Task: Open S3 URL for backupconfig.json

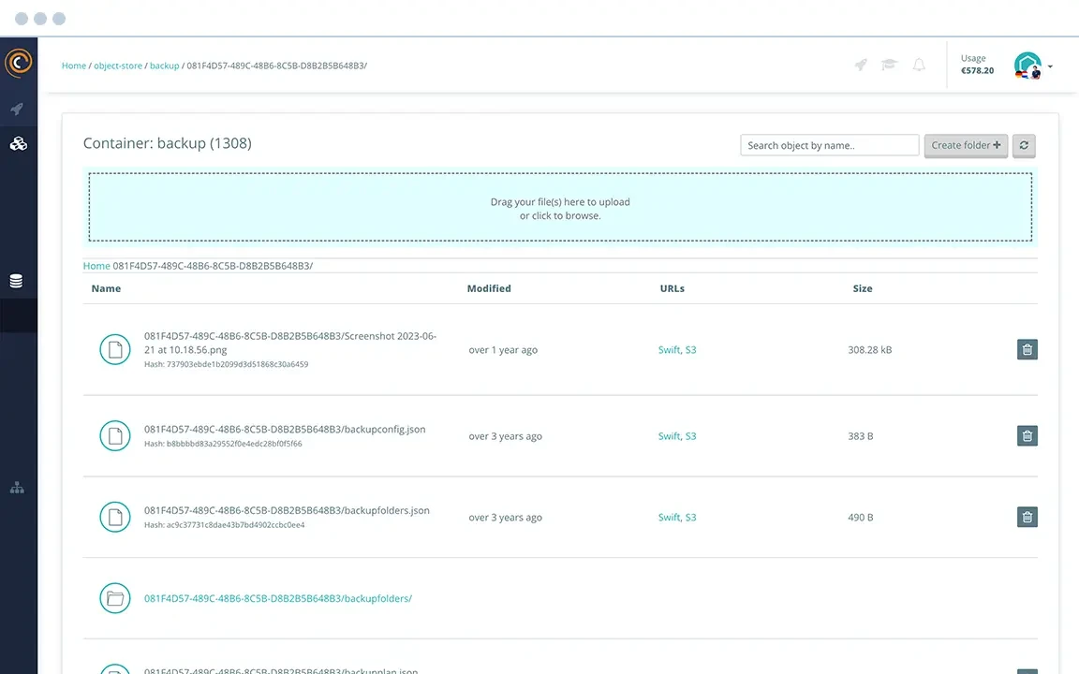Action: pos(691,436)
